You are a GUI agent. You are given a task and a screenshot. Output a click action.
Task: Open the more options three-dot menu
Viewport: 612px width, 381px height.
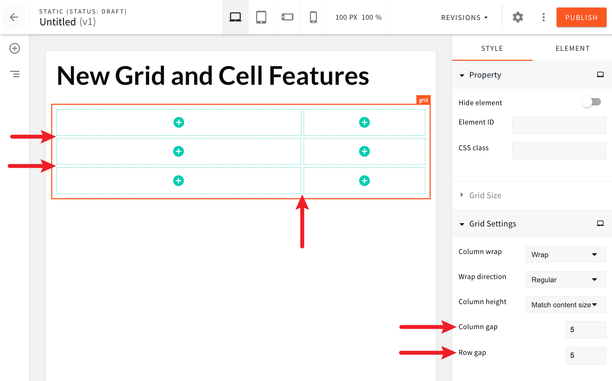[543, 17]
